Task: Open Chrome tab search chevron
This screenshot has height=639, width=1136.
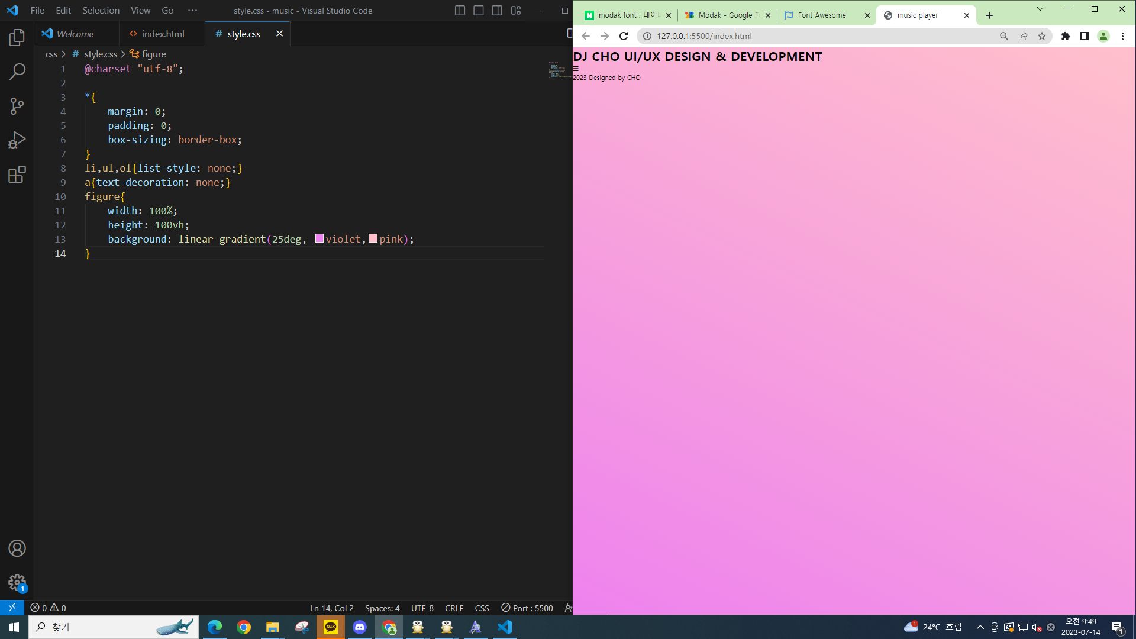Action: 1040,9
